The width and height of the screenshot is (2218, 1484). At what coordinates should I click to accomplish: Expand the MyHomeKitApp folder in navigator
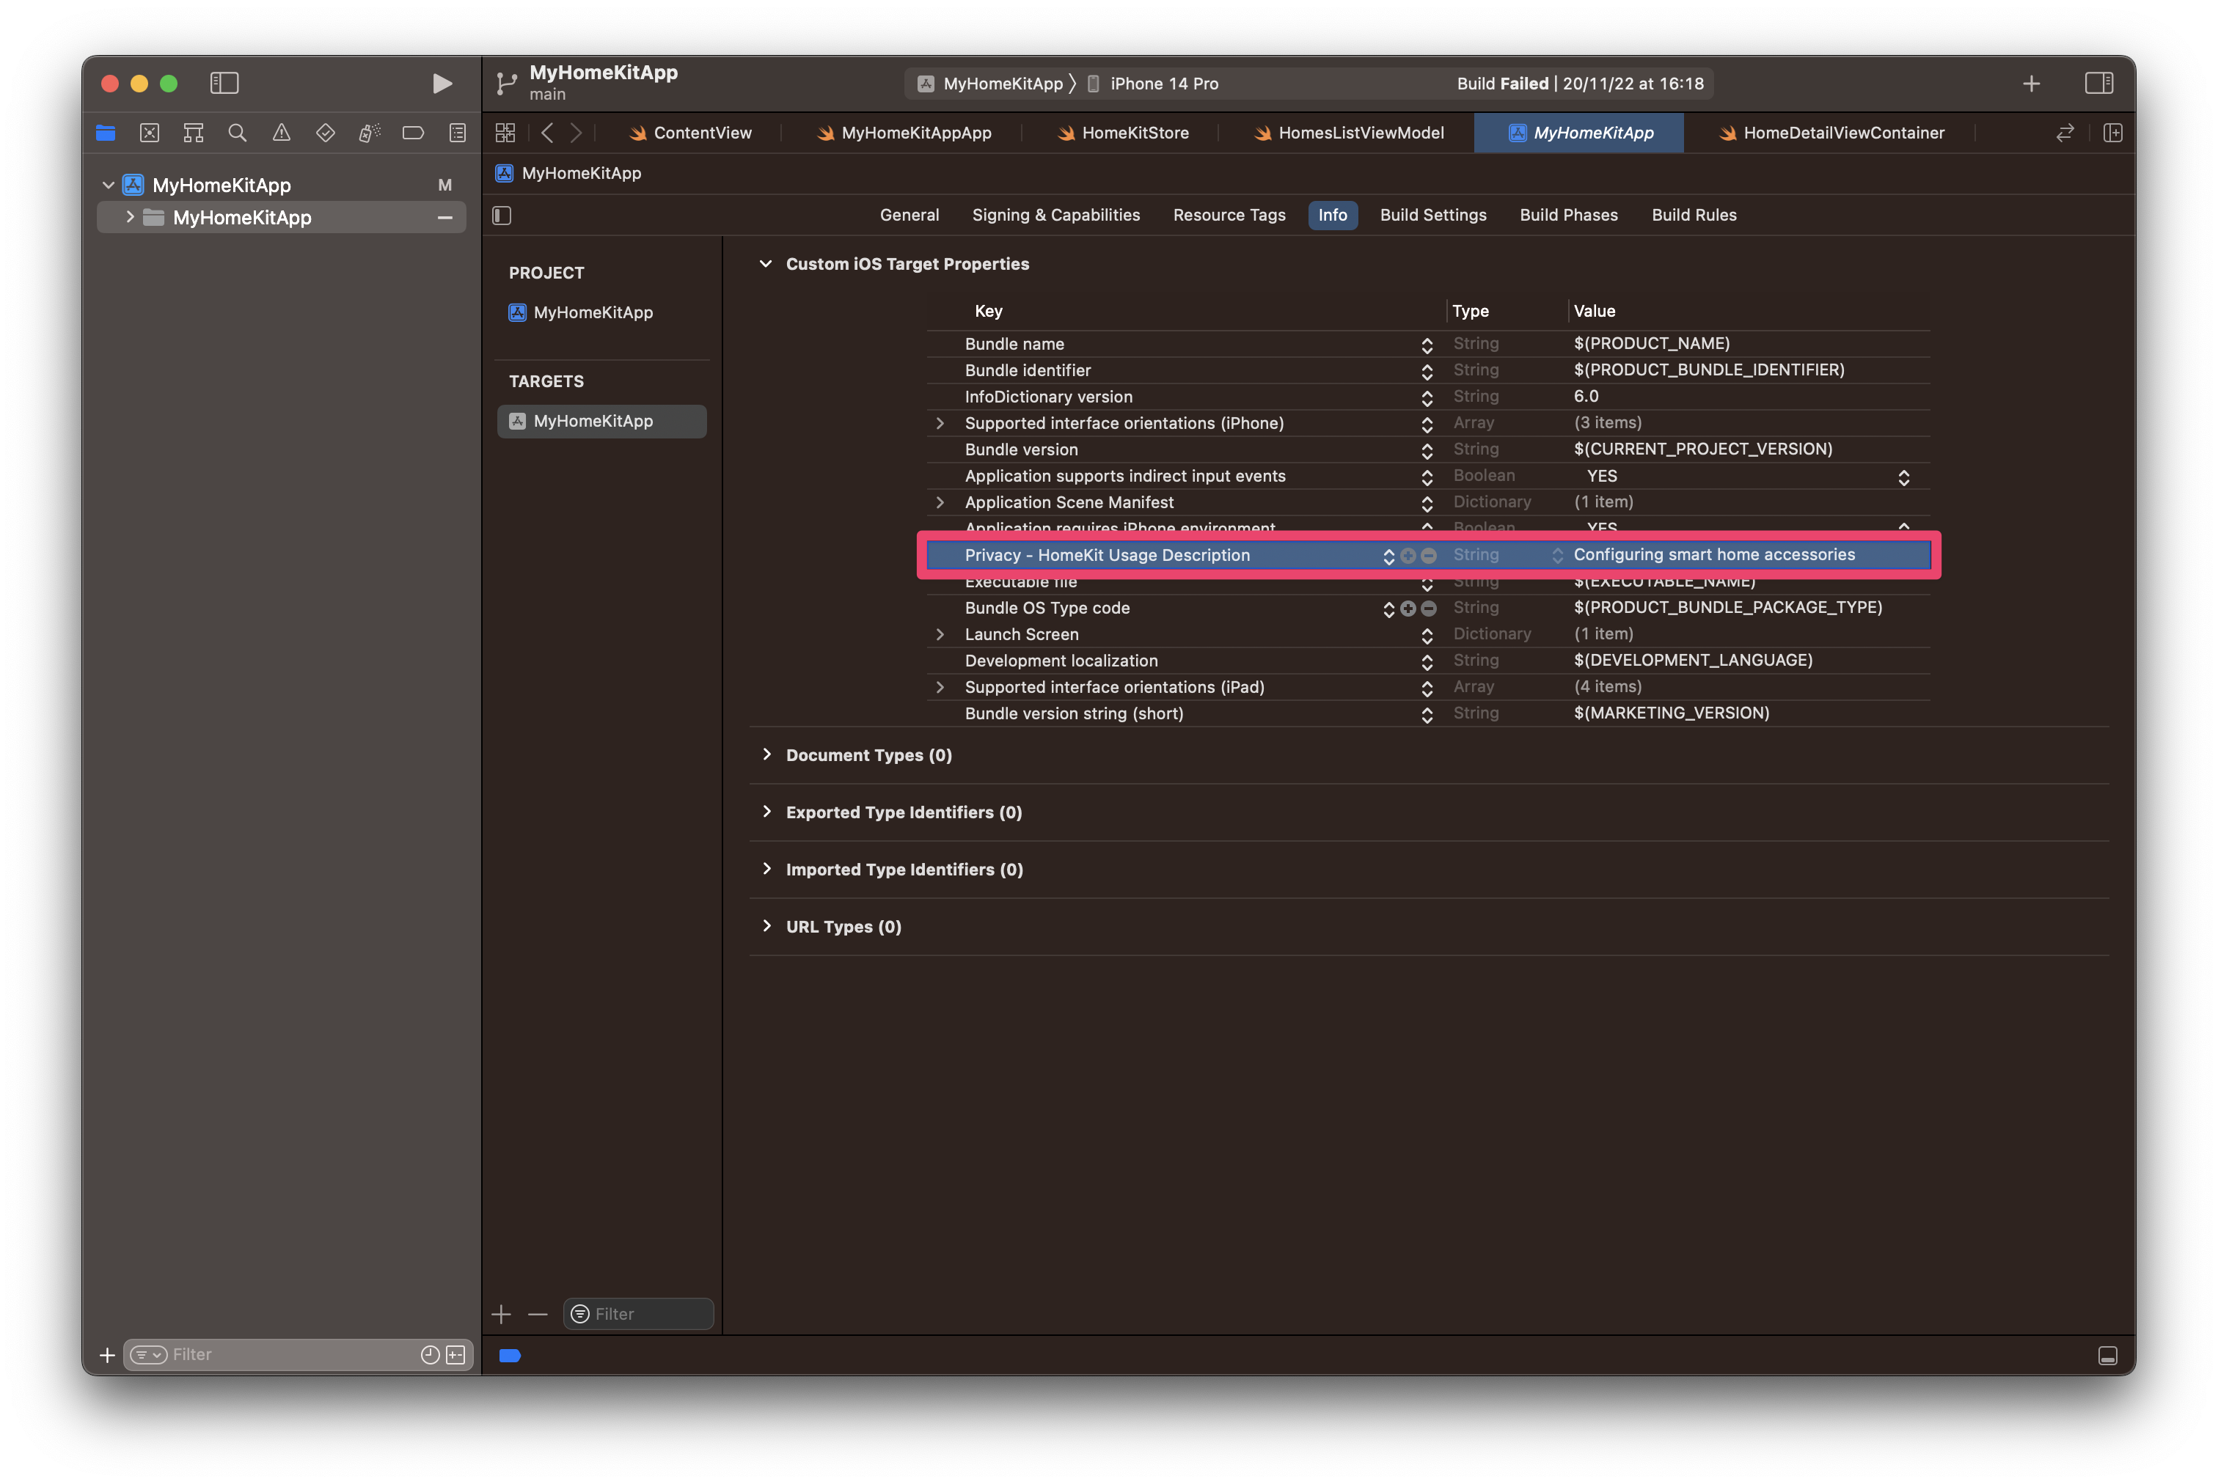point(130,218)
